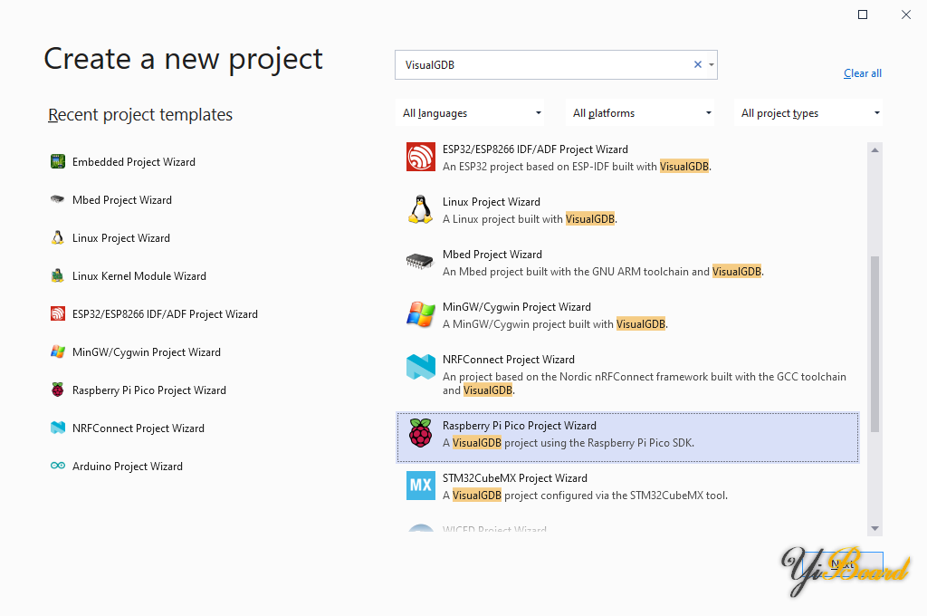Click the red Espressif icon in search results

point(420,157)
